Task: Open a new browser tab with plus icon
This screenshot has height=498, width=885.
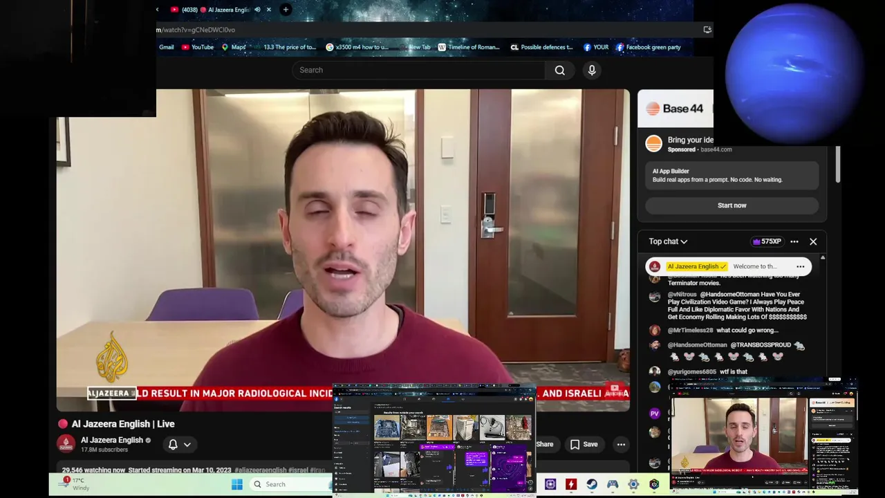Action: (x=286, y=10)
